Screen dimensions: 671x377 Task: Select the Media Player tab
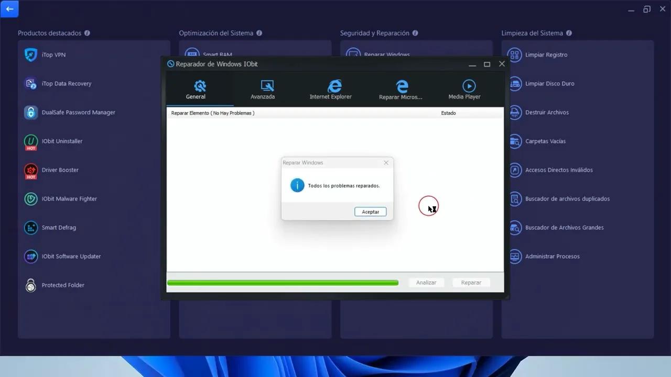point(464,89)
